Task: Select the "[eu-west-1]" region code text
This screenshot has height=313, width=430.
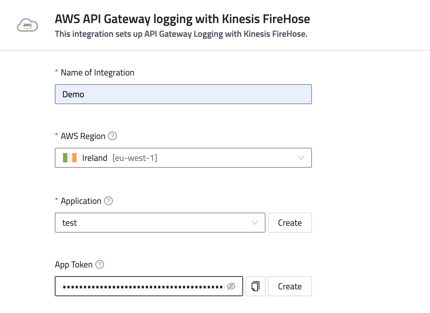Action: pos(135,158)
